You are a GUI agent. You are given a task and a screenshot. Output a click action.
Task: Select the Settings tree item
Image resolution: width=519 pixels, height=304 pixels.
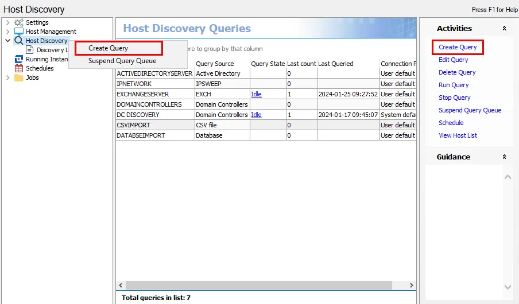pos(37,22)
